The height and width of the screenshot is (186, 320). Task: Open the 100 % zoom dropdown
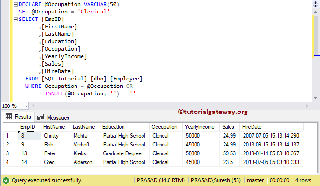click(26, 106)
